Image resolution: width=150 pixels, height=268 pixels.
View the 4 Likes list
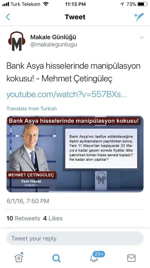click(x=53, y=218)
